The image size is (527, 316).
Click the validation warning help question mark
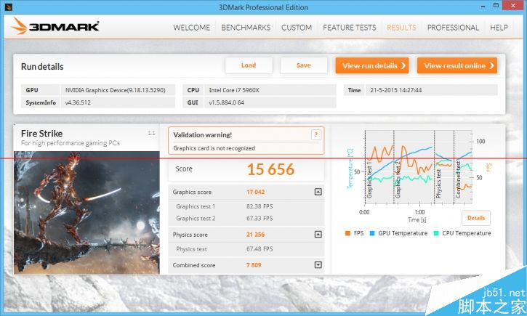point(315,134)
